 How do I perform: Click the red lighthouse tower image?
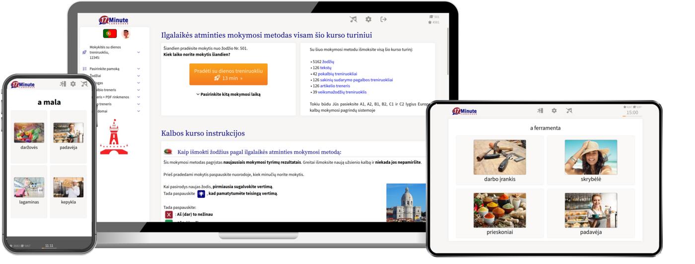[114, 137]
